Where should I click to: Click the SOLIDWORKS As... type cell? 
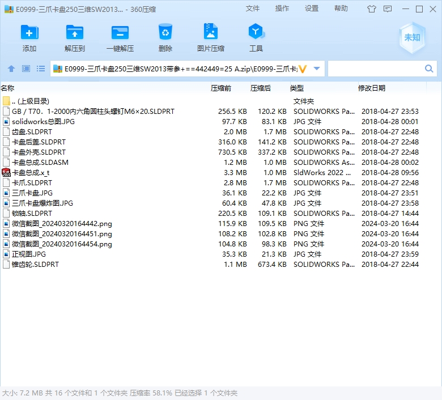pyautogui.click(x=324, y=162)
